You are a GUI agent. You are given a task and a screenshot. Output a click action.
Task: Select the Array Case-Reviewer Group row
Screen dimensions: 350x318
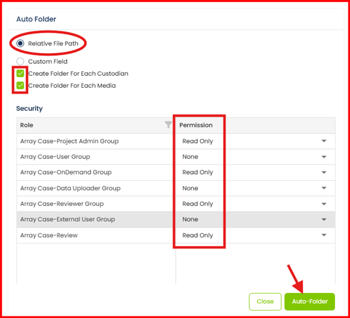click(x=176, y=204)
